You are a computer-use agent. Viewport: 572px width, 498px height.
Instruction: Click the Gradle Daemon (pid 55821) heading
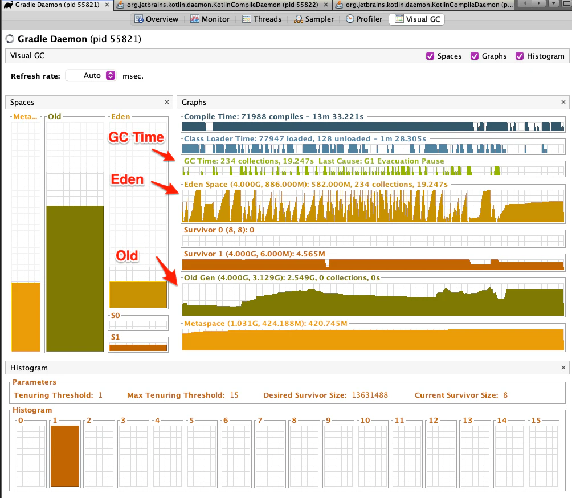point(79,39)
